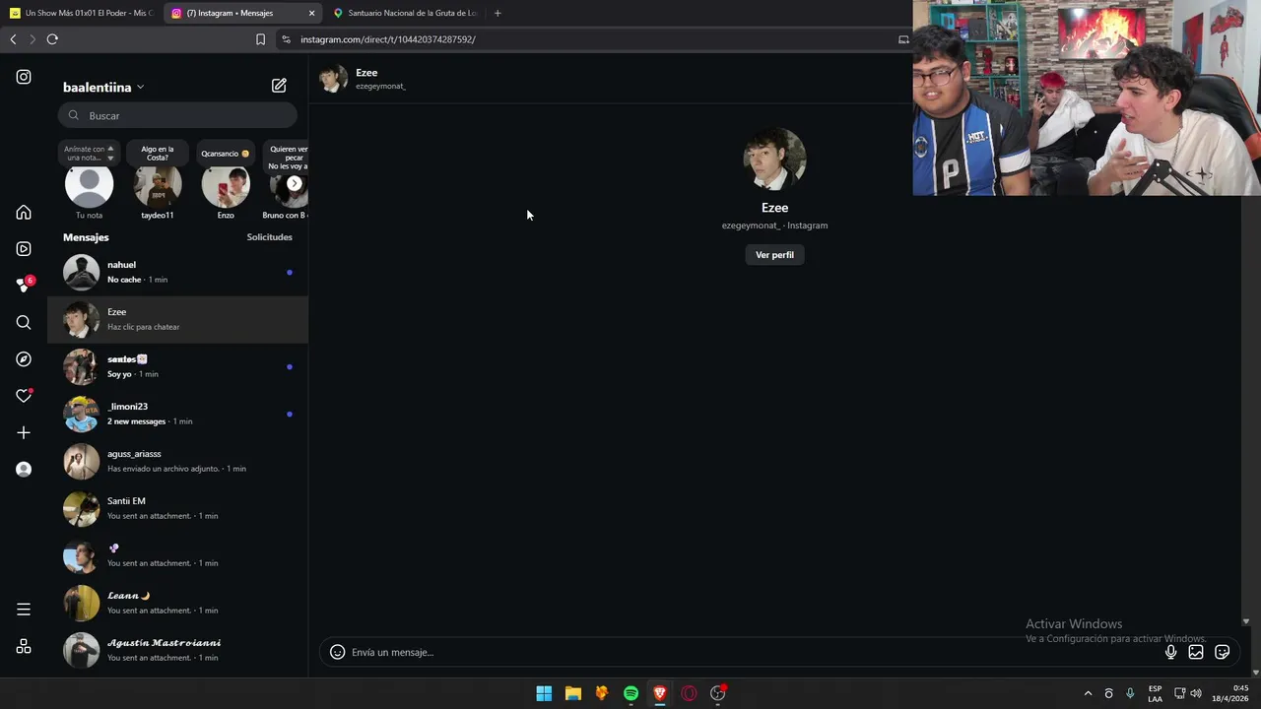Create new post plus icon
The width and height of the screenshot is (1261, 709).
point(24,432)
